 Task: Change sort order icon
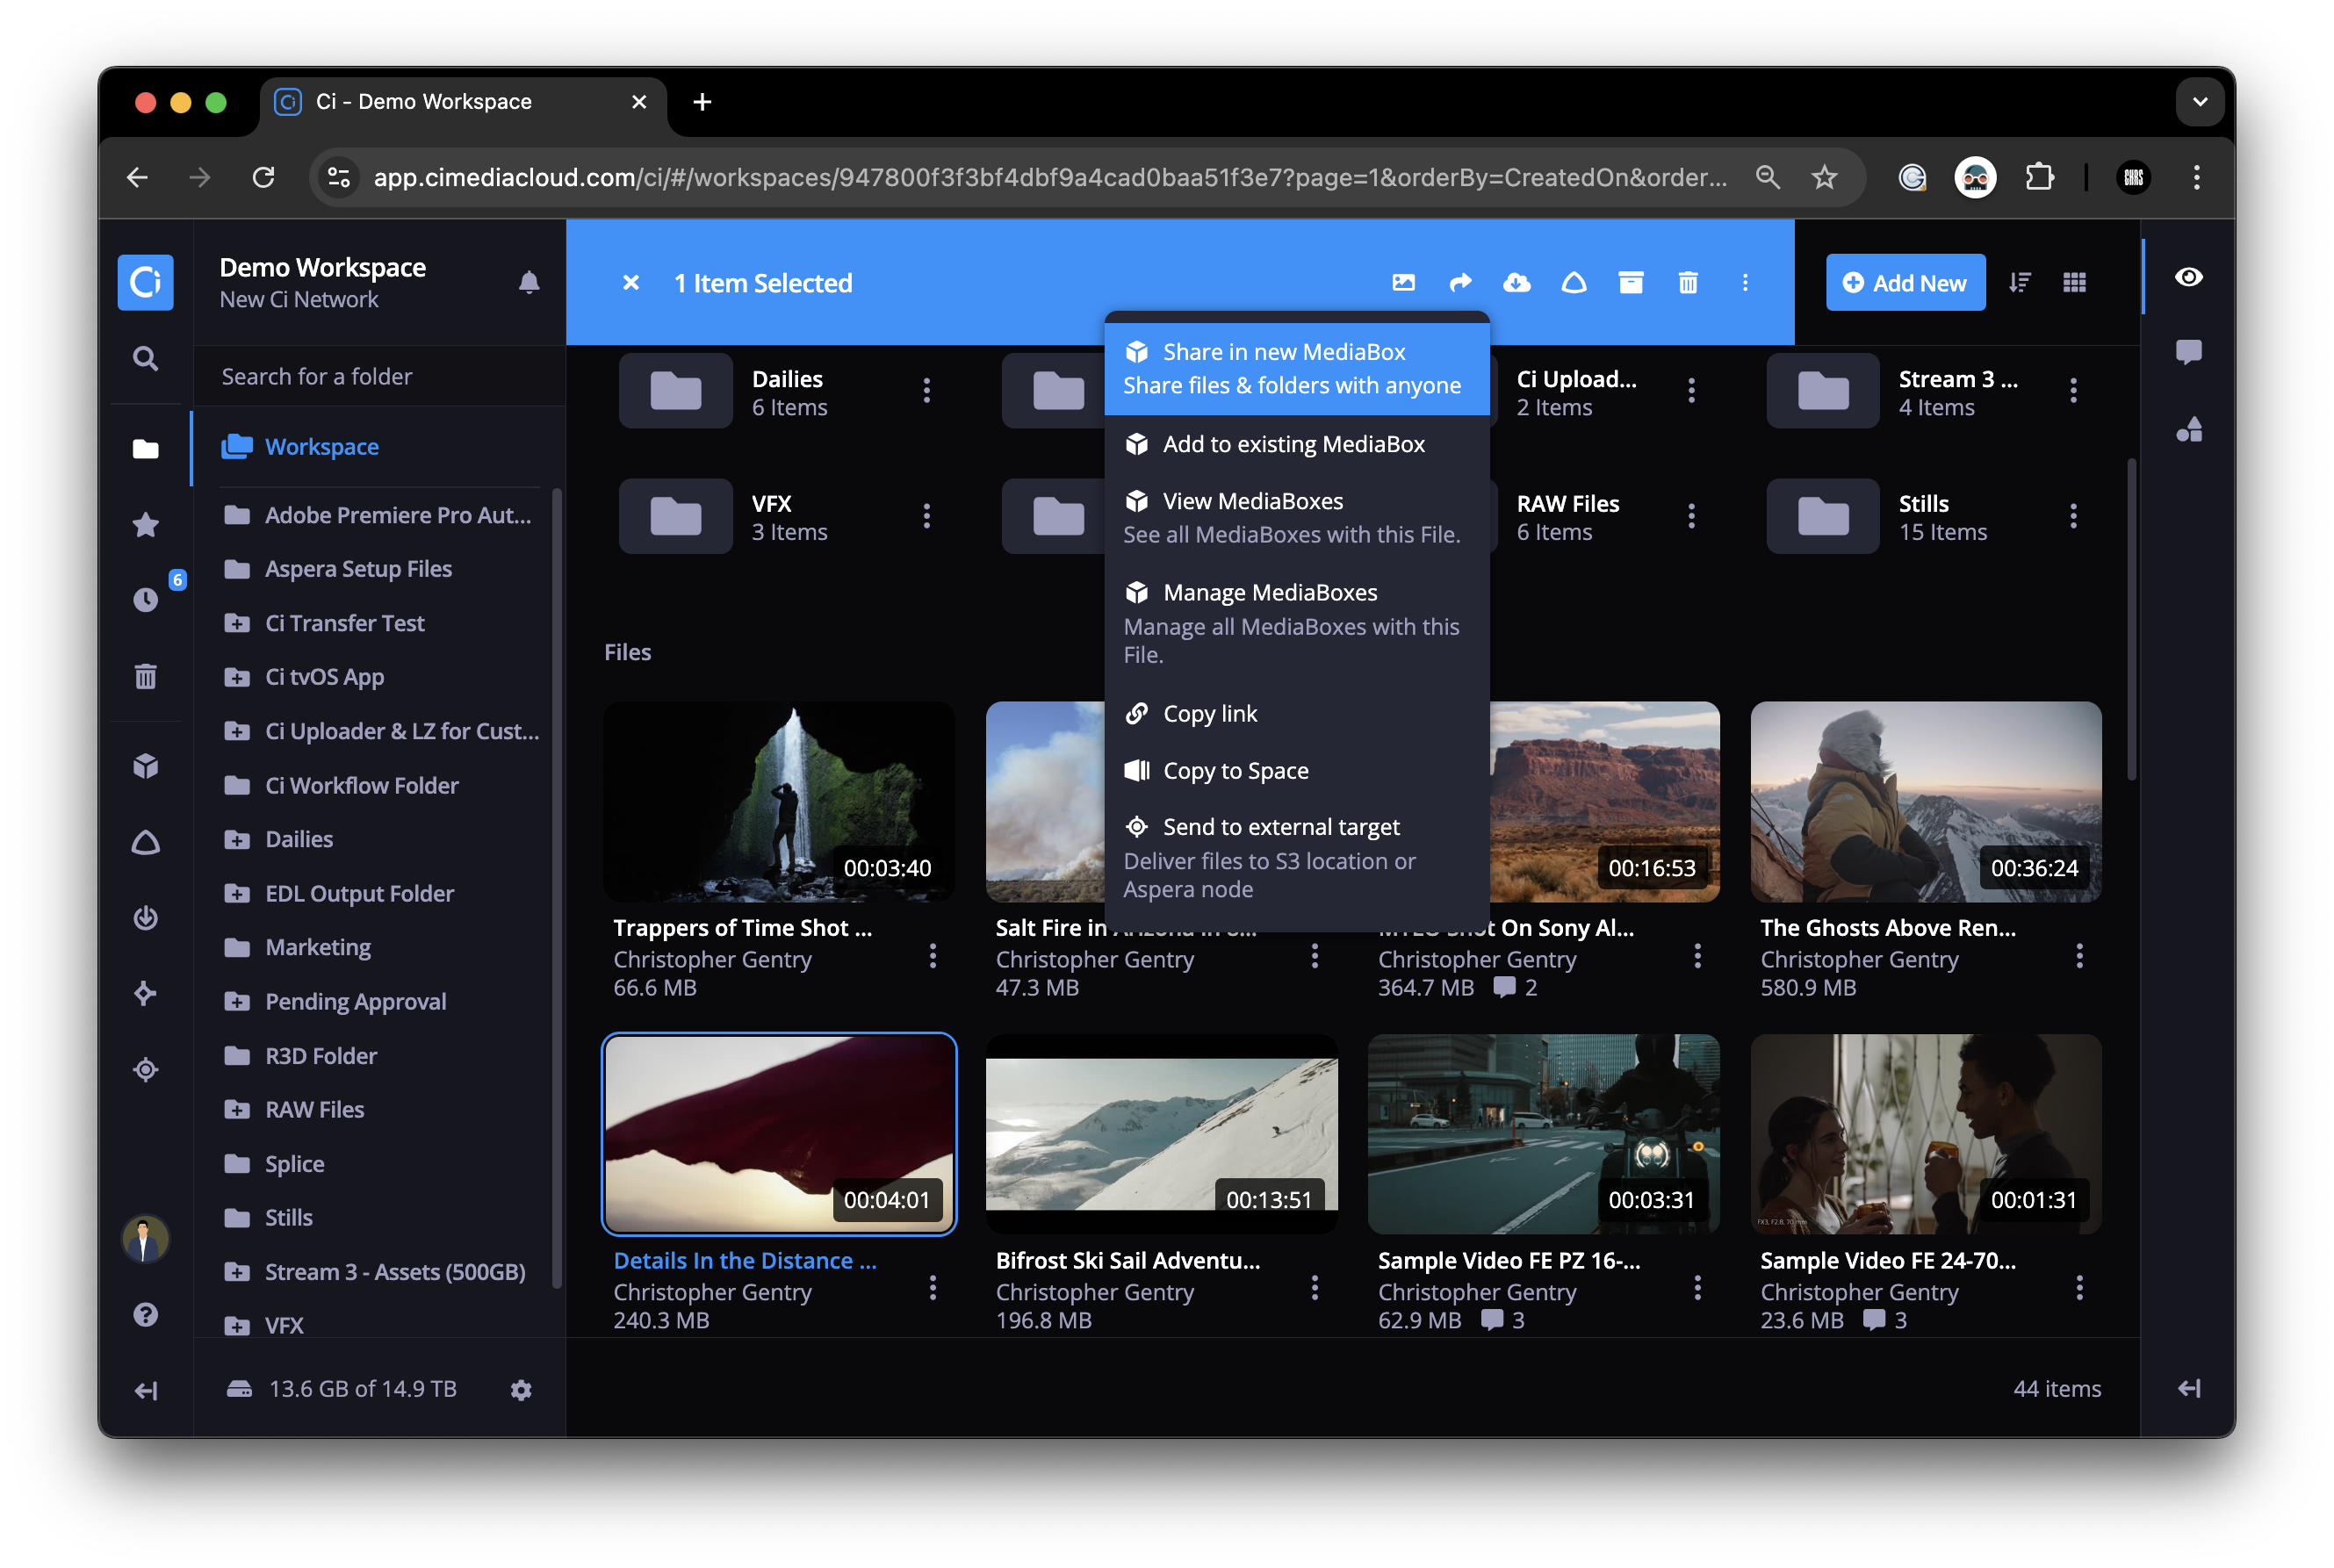[x=2020, y=283]
